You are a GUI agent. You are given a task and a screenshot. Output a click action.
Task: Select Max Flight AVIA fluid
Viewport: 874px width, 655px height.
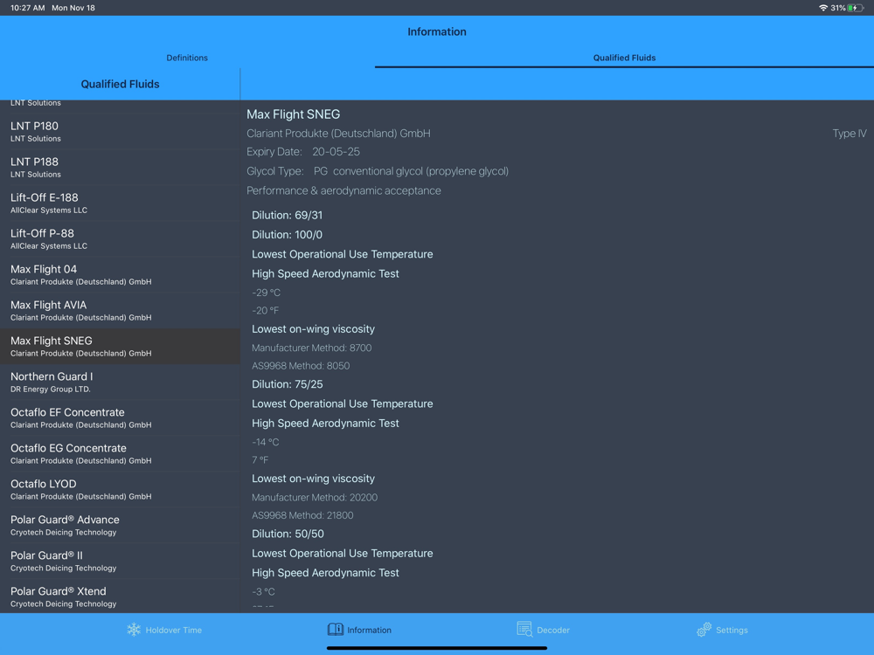coord(120,311)
